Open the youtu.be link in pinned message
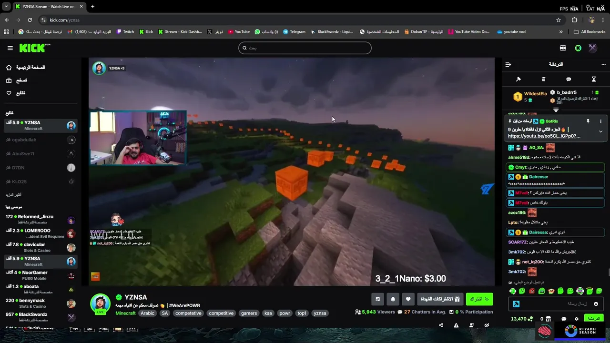The image size is (610, 343). (544, 136)
